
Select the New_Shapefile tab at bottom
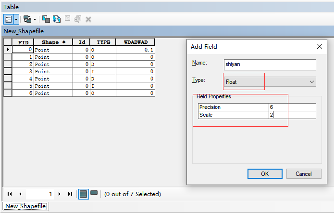[x=26, y=206]
